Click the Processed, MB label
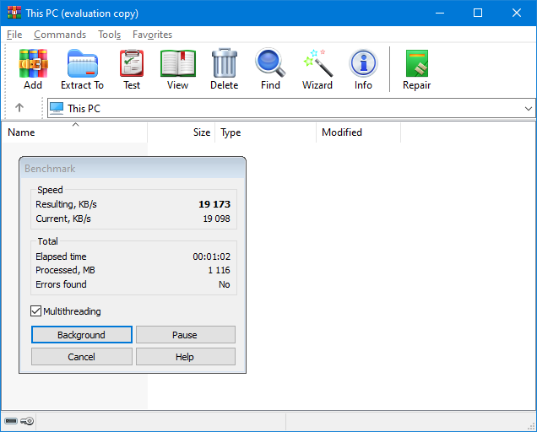The height and width of the screenshot is (432, 537). pos(65,270)
